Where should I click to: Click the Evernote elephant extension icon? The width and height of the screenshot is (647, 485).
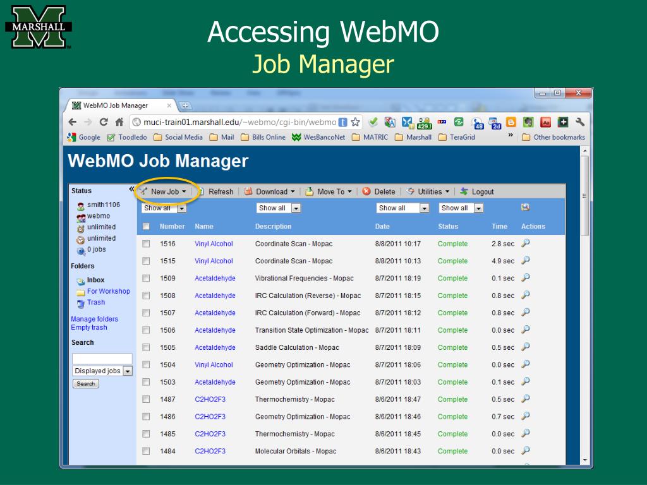coord(528,122)
